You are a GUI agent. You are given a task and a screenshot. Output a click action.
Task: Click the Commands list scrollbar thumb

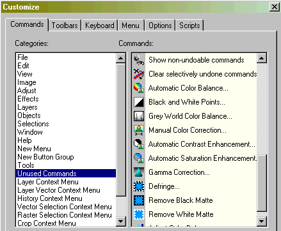(262, 183)
